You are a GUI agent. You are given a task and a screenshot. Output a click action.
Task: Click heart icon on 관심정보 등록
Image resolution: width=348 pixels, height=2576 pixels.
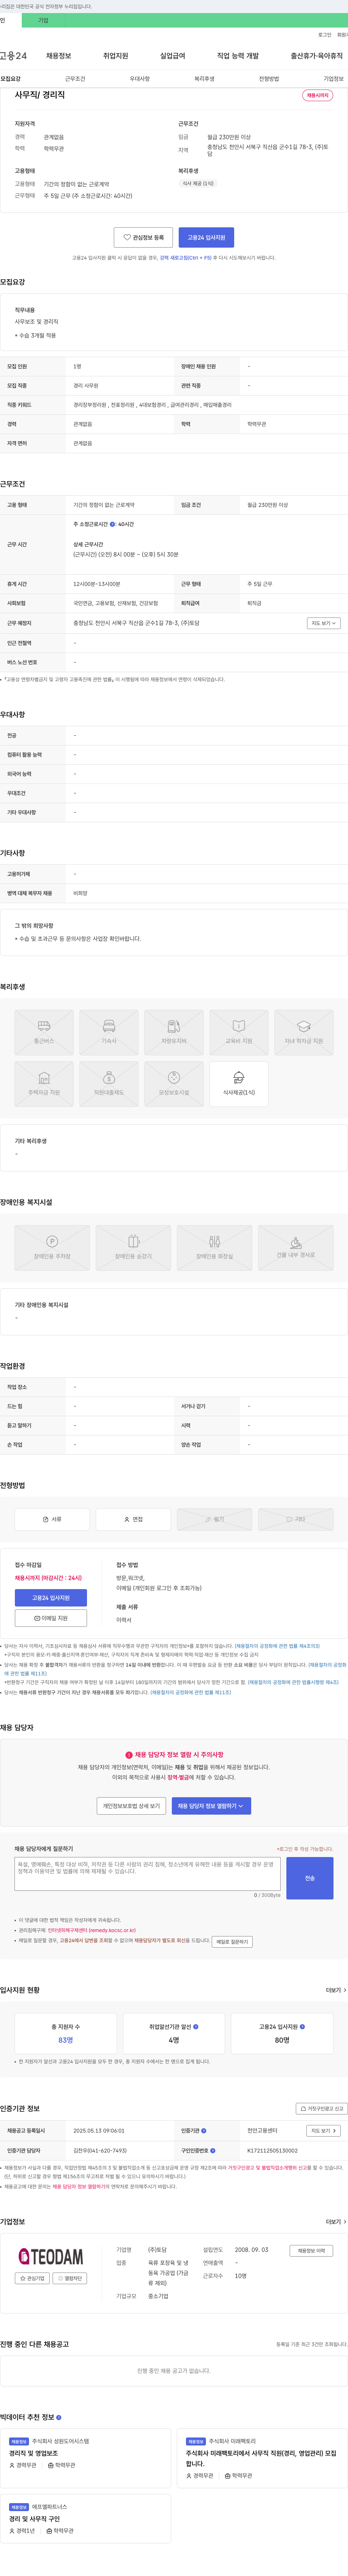click(127, 238)
